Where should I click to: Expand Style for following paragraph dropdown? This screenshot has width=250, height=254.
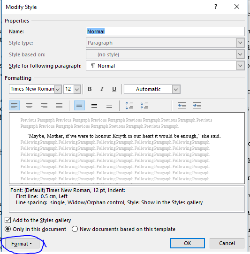pyautogui.click(x=240, y=66)
